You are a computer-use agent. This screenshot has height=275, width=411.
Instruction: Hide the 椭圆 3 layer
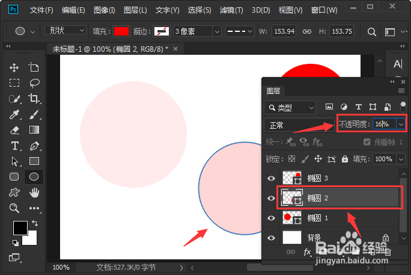pos(271,179)
